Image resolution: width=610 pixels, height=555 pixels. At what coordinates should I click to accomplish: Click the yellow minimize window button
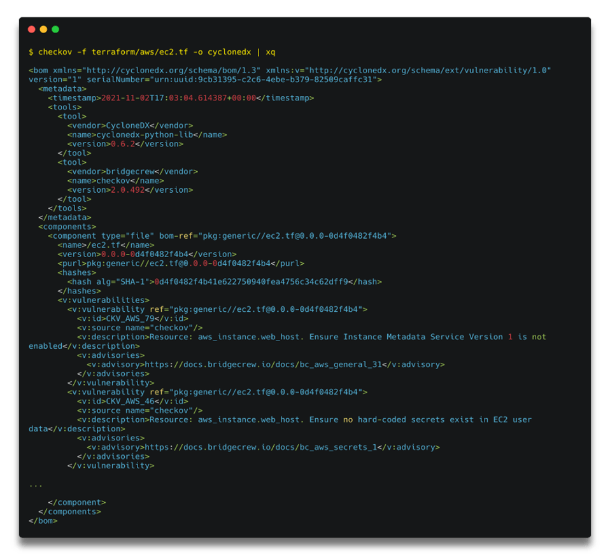pyautogui.click(x=43, y=29)
